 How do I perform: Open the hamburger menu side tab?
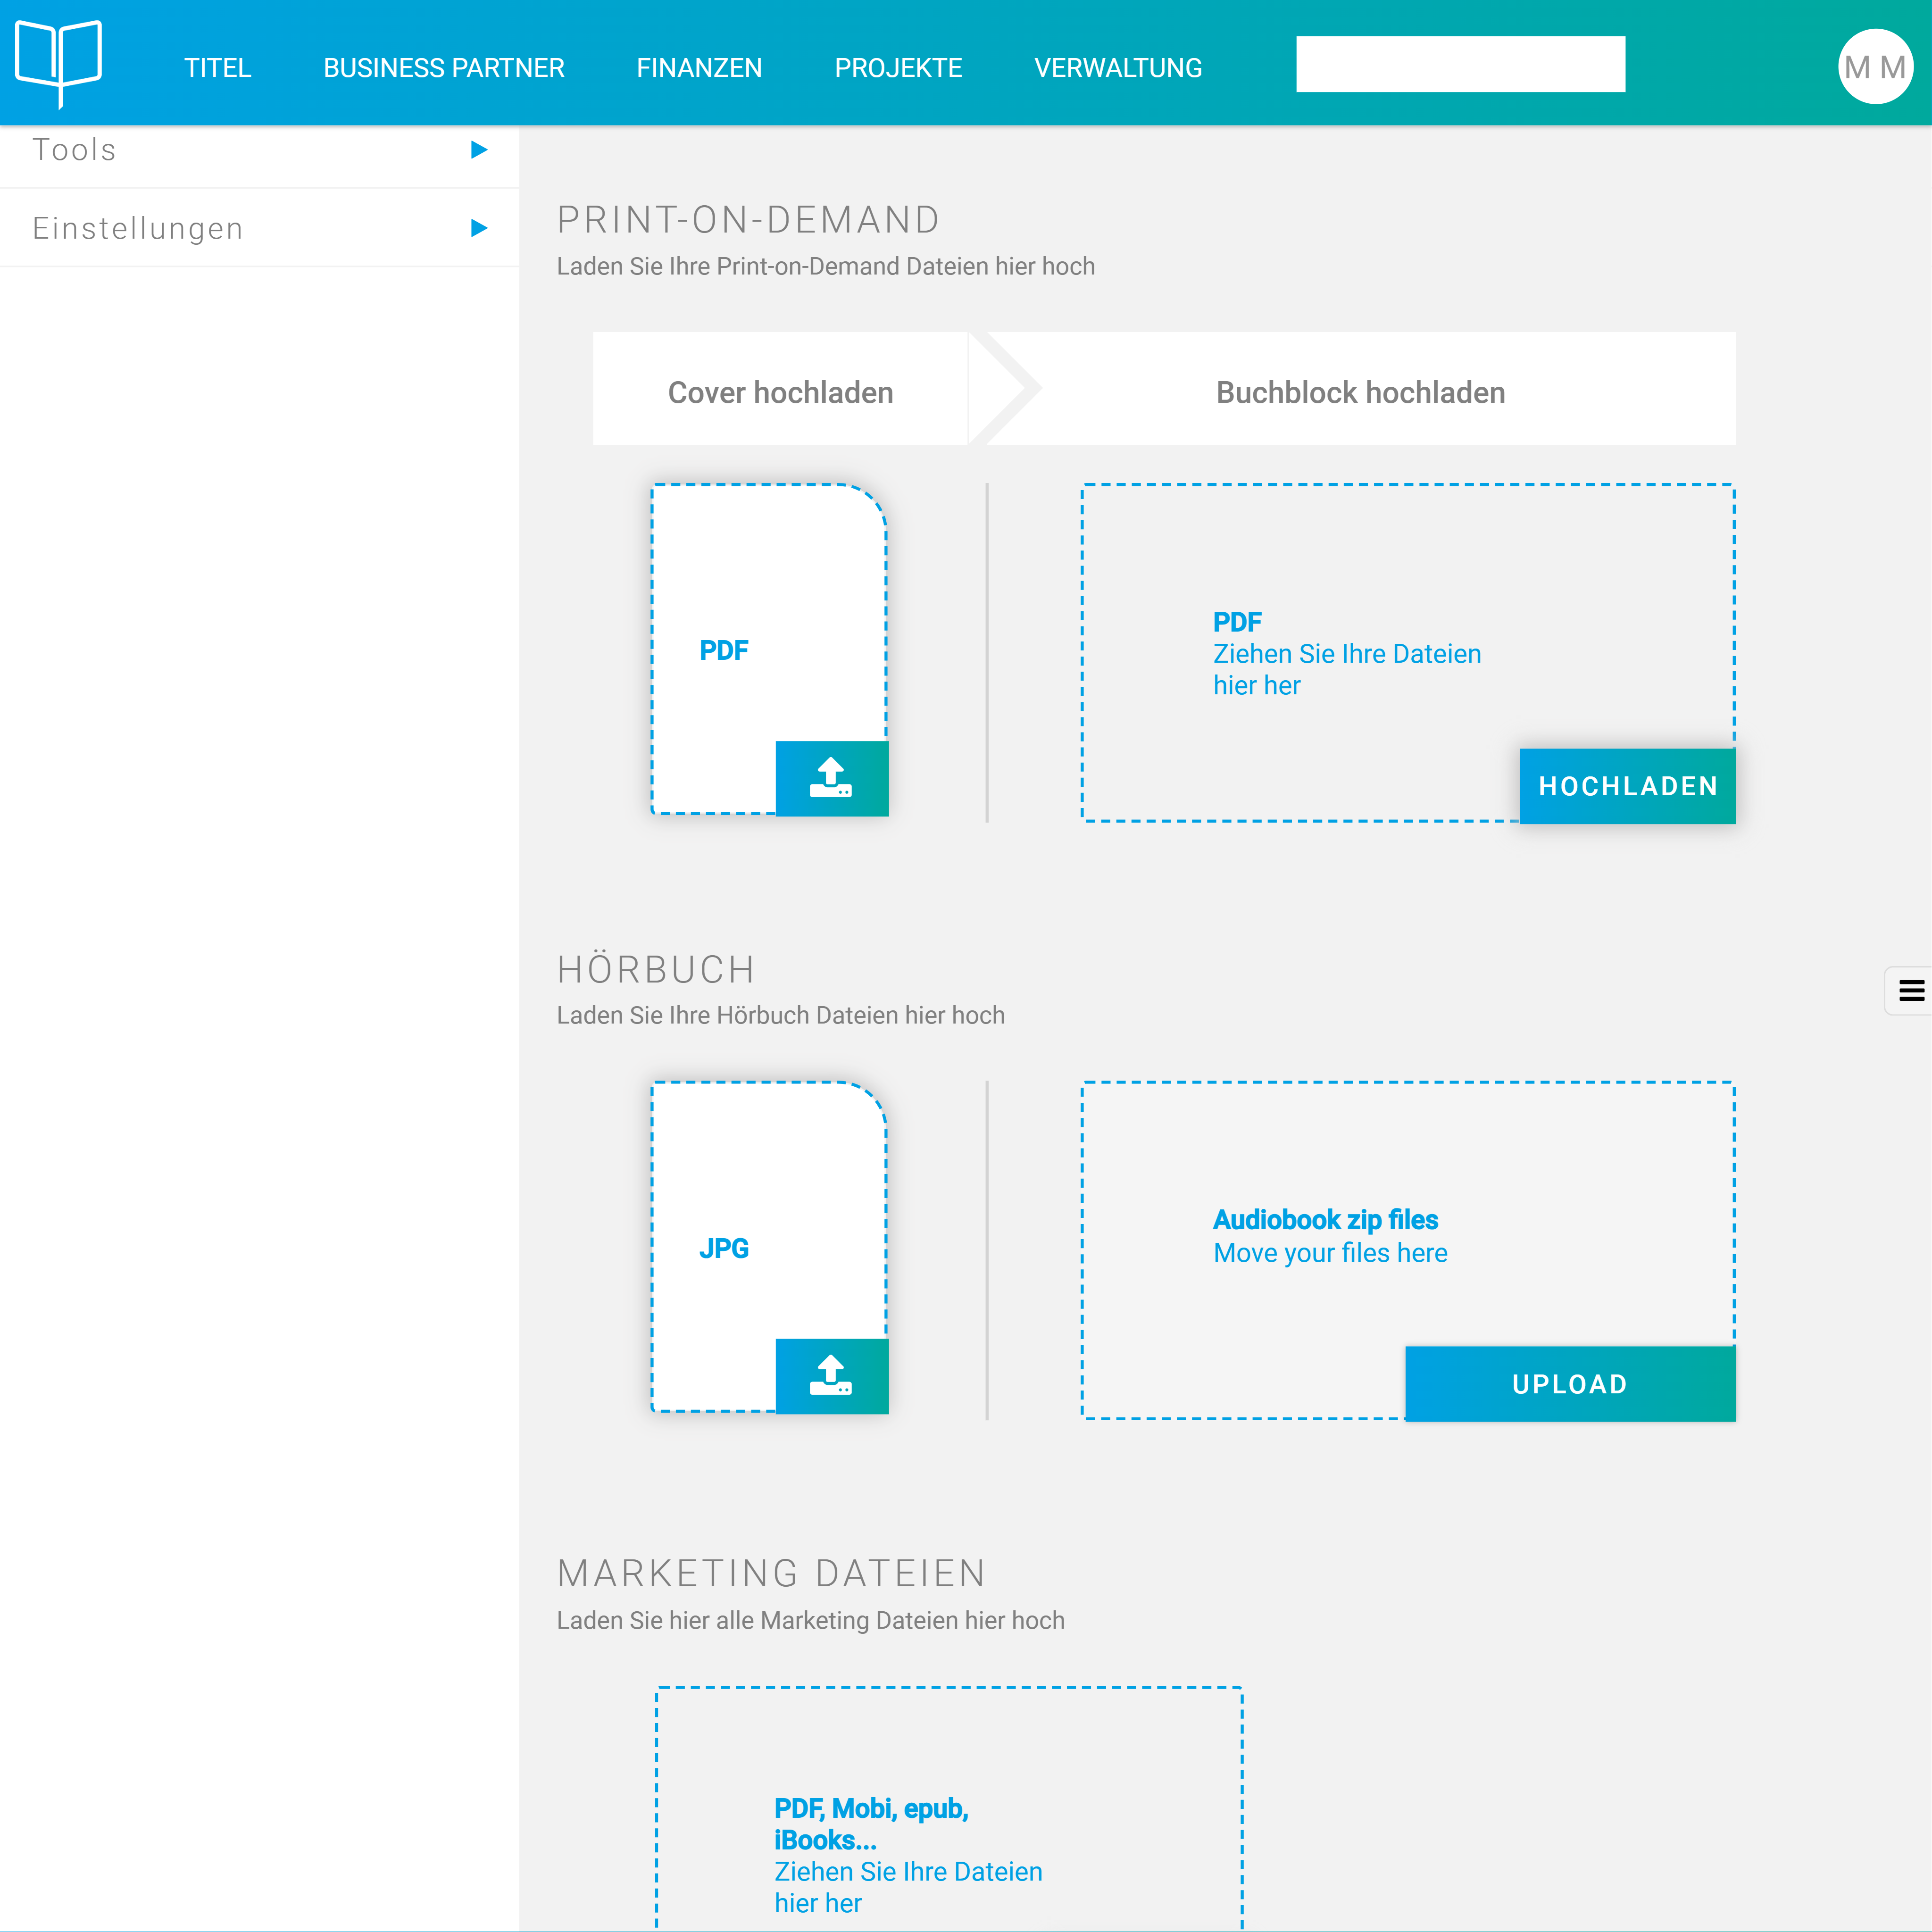(x=1909, y=991)
